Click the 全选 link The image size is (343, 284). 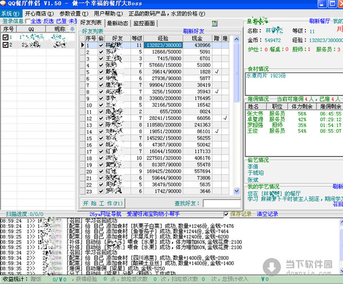36,21
